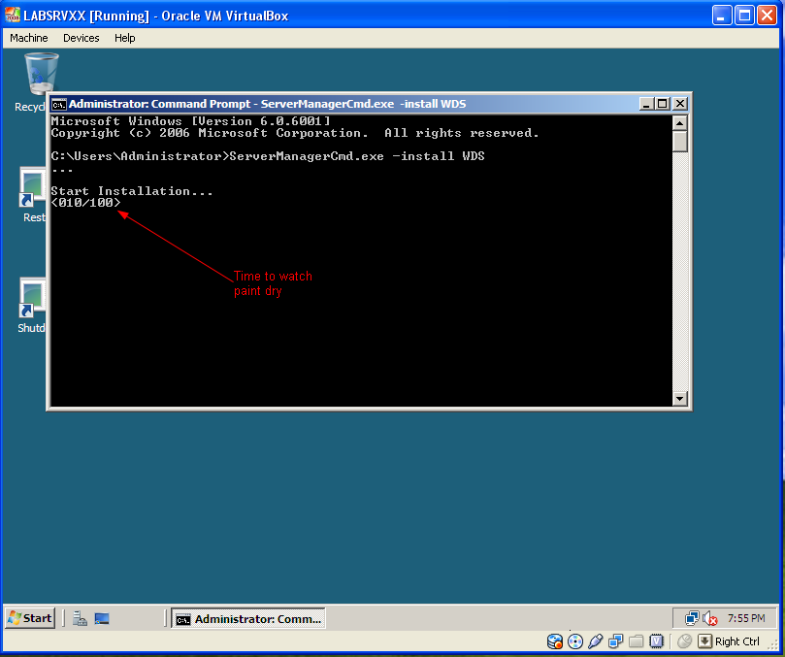Open the shared folders status icon
Viewport: 785px width, 657px height.
[637, 641]
